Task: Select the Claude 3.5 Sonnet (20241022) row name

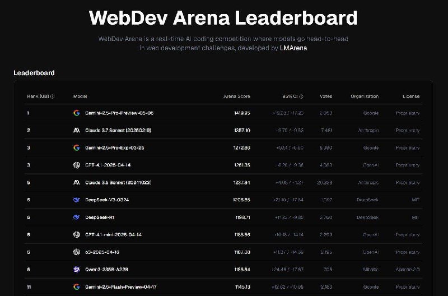Action: (118, 182)
